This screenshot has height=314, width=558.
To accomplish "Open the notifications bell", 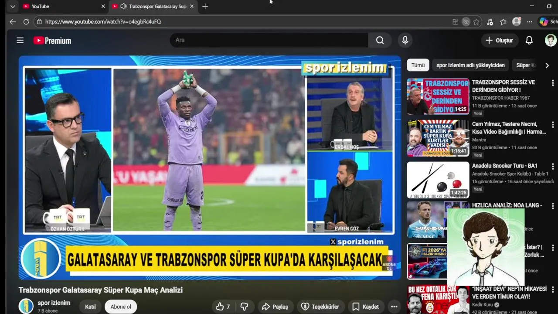I will tap(529, 40).
